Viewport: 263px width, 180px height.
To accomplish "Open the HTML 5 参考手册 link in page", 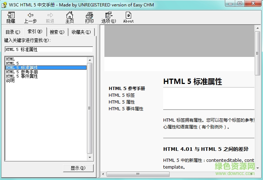I will (127, 89).
